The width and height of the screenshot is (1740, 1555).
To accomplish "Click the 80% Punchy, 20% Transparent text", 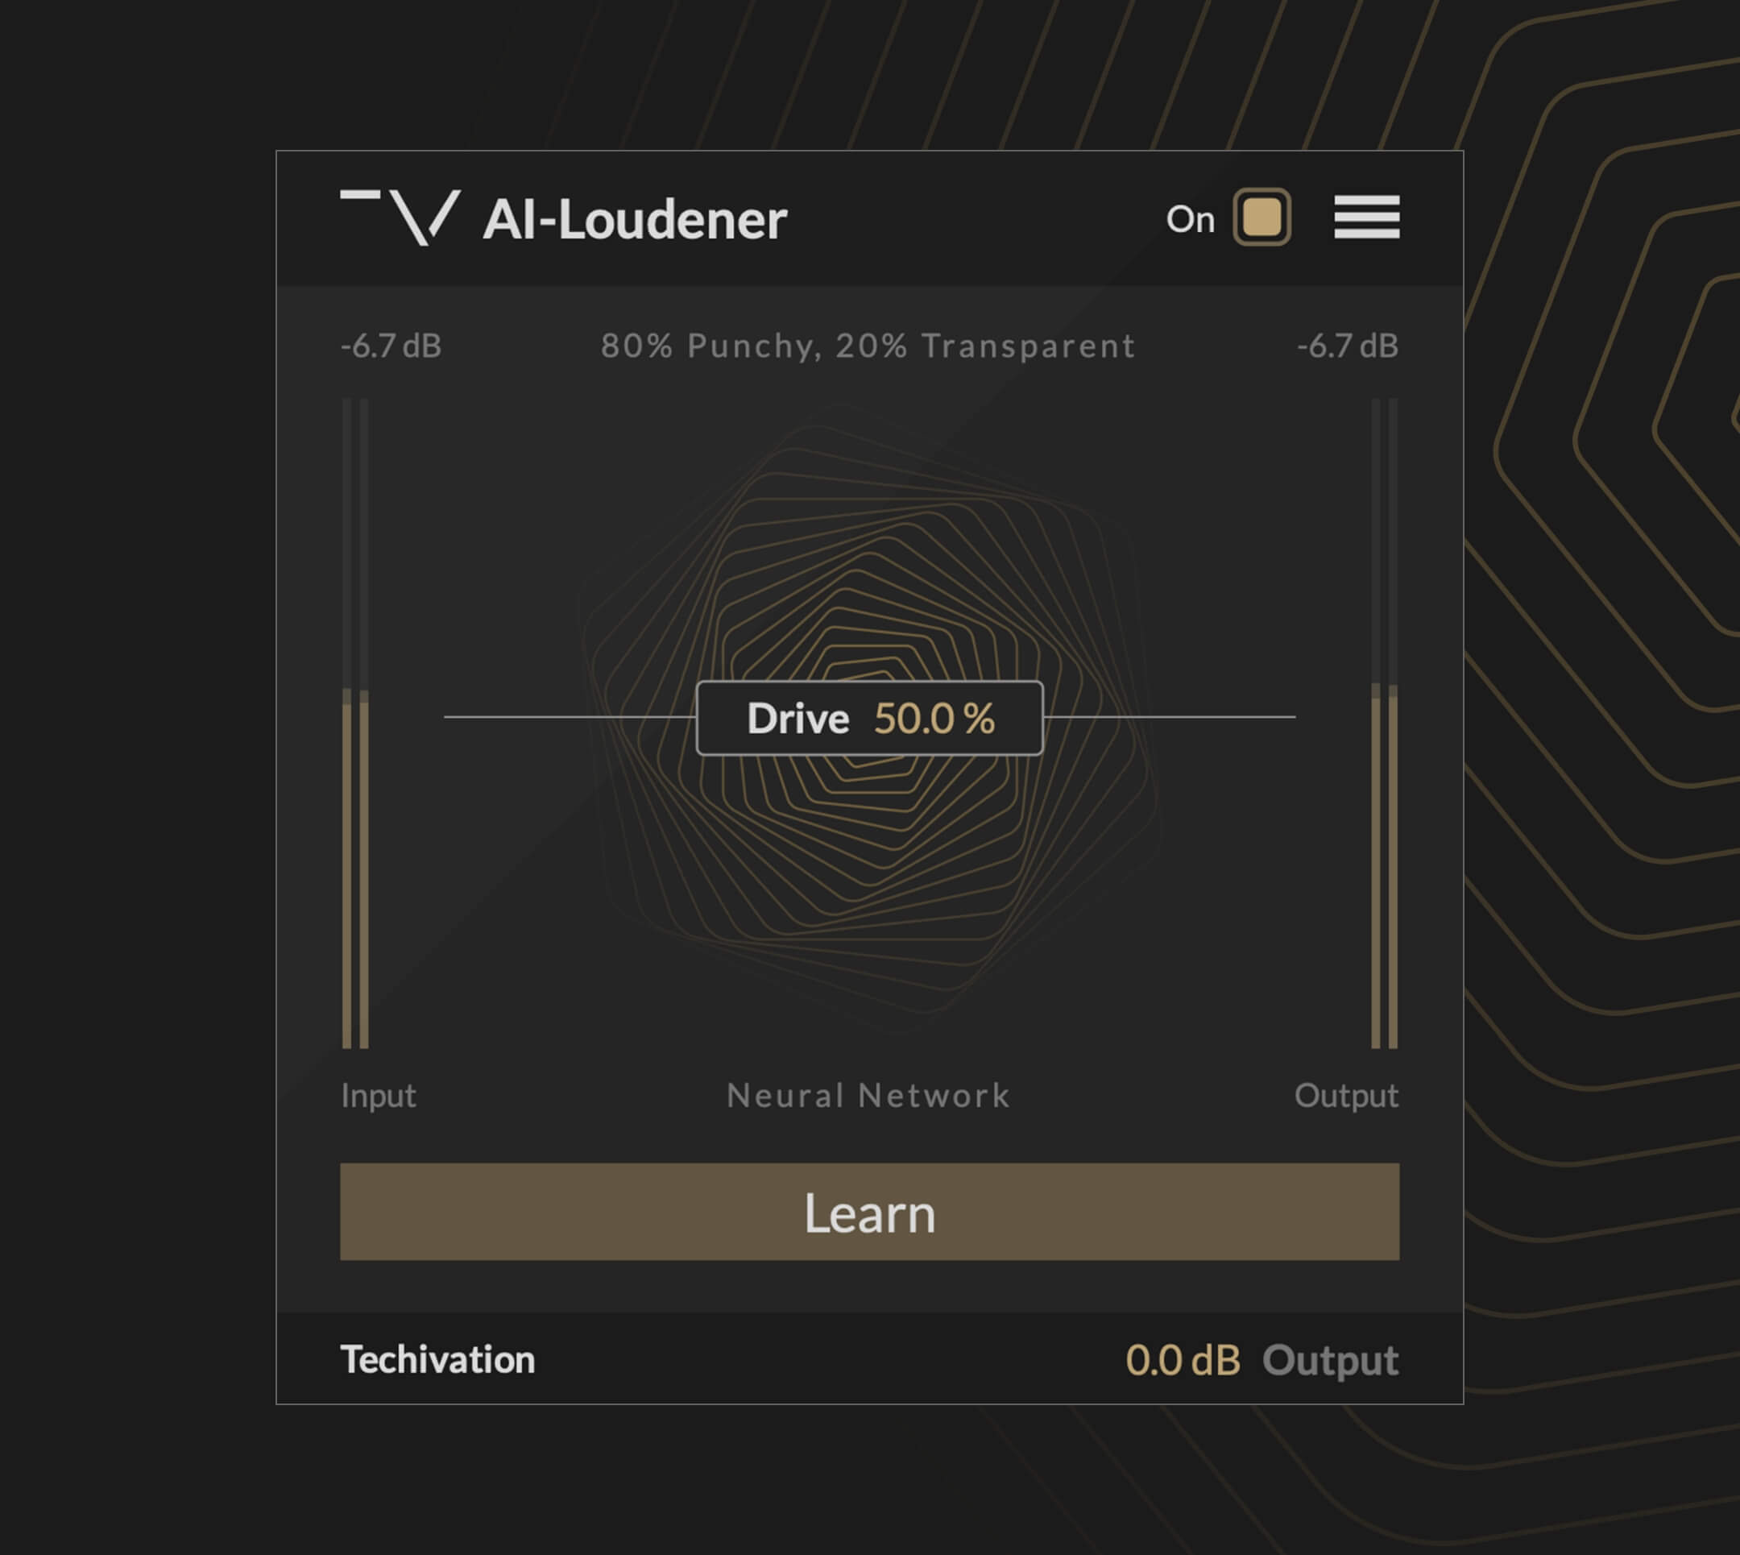I will tap(868, 346).
